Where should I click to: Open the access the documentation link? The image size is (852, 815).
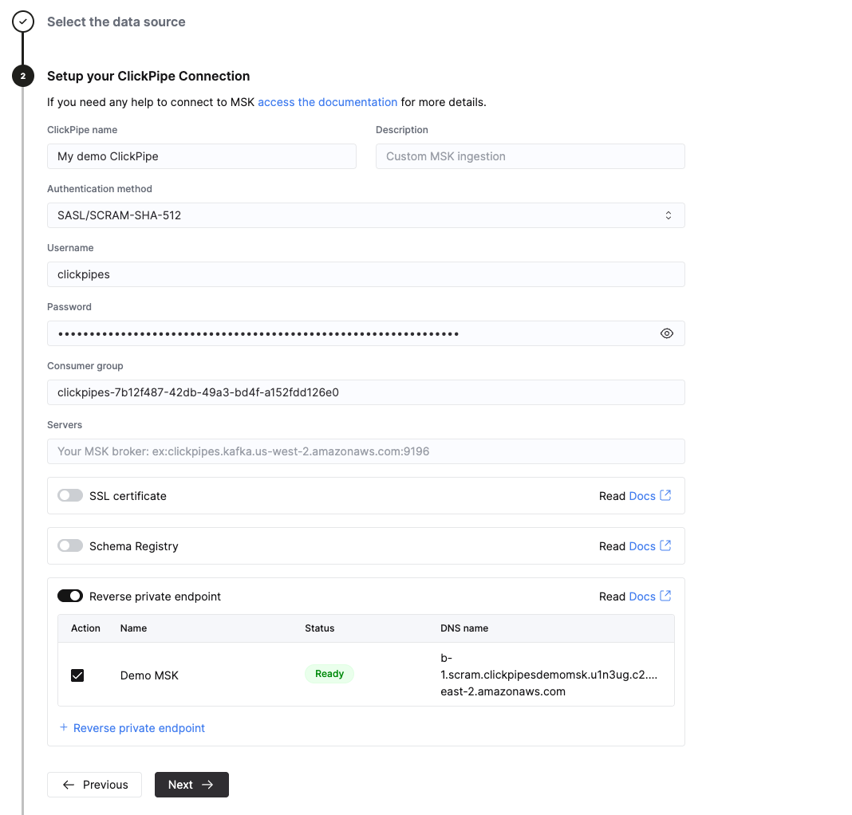[327, 102]
